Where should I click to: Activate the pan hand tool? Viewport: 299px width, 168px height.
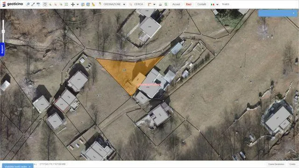tap(45, 4)
